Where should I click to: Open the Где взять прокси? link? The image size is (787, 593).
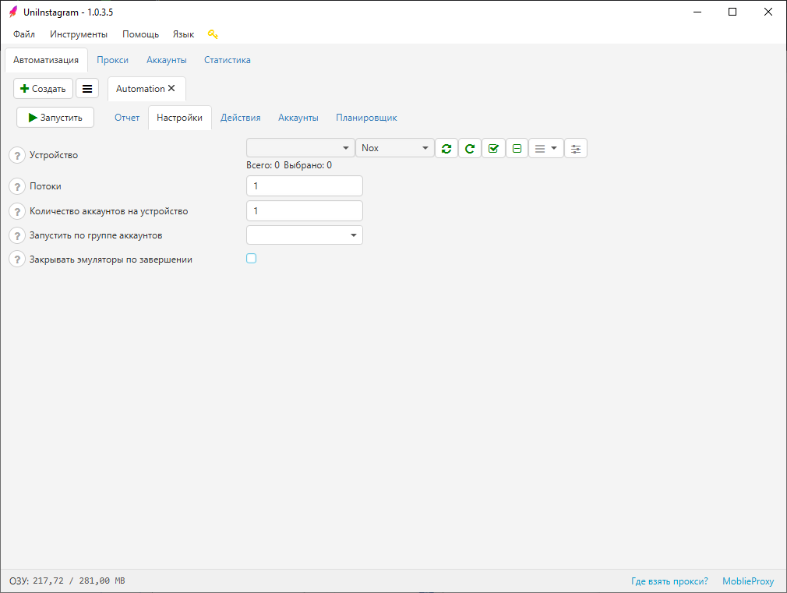pos(669,581)
